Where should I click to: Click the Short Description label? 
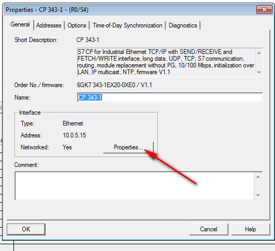point(36,40)
